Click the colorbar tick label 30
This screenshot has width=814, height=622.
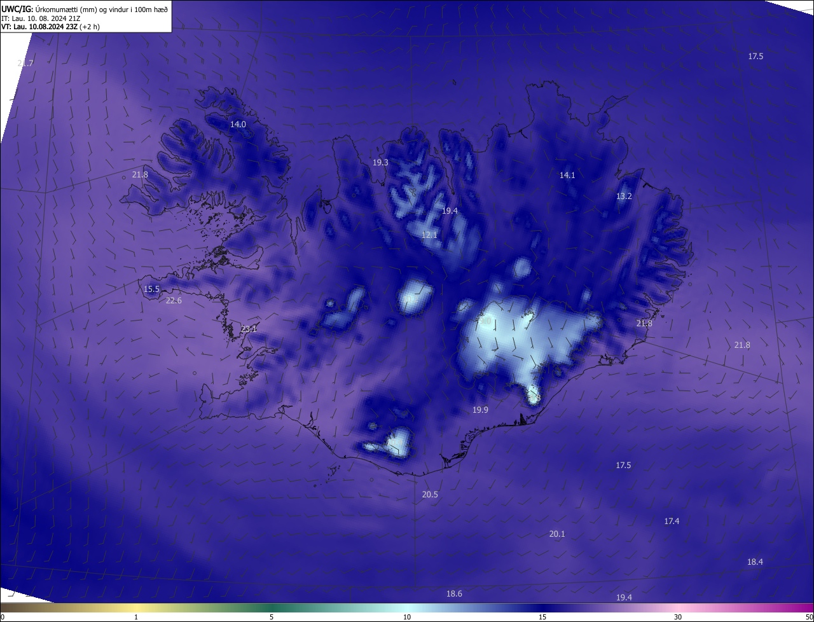pos(678,617)
